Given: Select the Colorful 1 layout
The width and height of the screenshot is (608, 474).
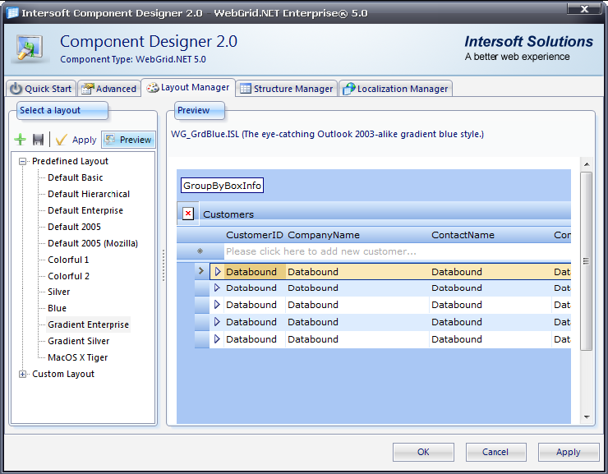Looking at the screenshot, I should click(x=68, y=260).
